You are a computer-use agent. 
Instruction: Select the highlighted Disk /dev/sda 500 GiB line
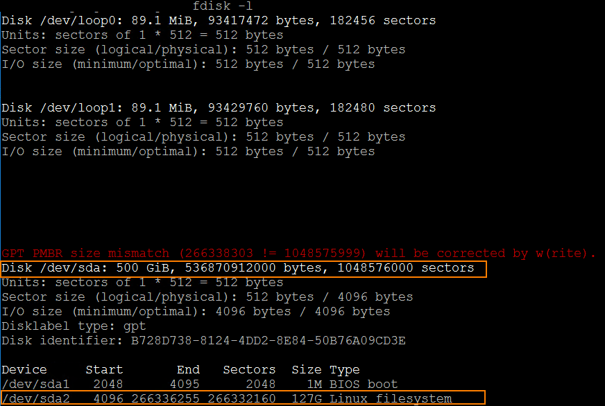244,269
